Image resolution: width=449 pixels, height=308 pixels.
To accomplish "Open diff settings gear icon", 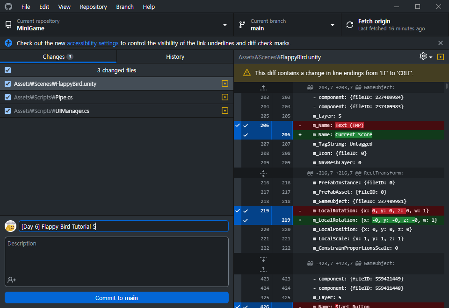I will (x=423, y=56).
